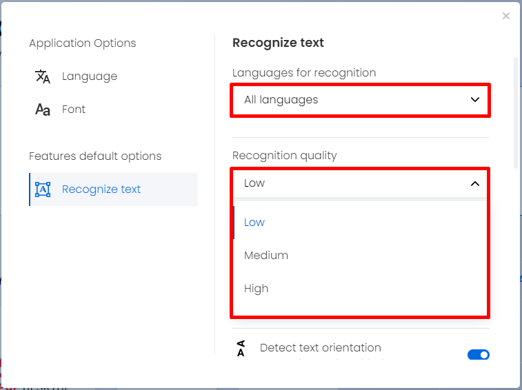Click the Detect text orientation label

point(320,347)
